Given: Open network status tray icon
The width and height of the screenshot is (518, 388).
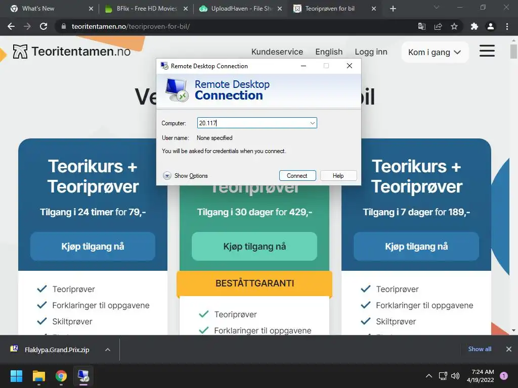Looking at the screenshot, I should [443, 376].
